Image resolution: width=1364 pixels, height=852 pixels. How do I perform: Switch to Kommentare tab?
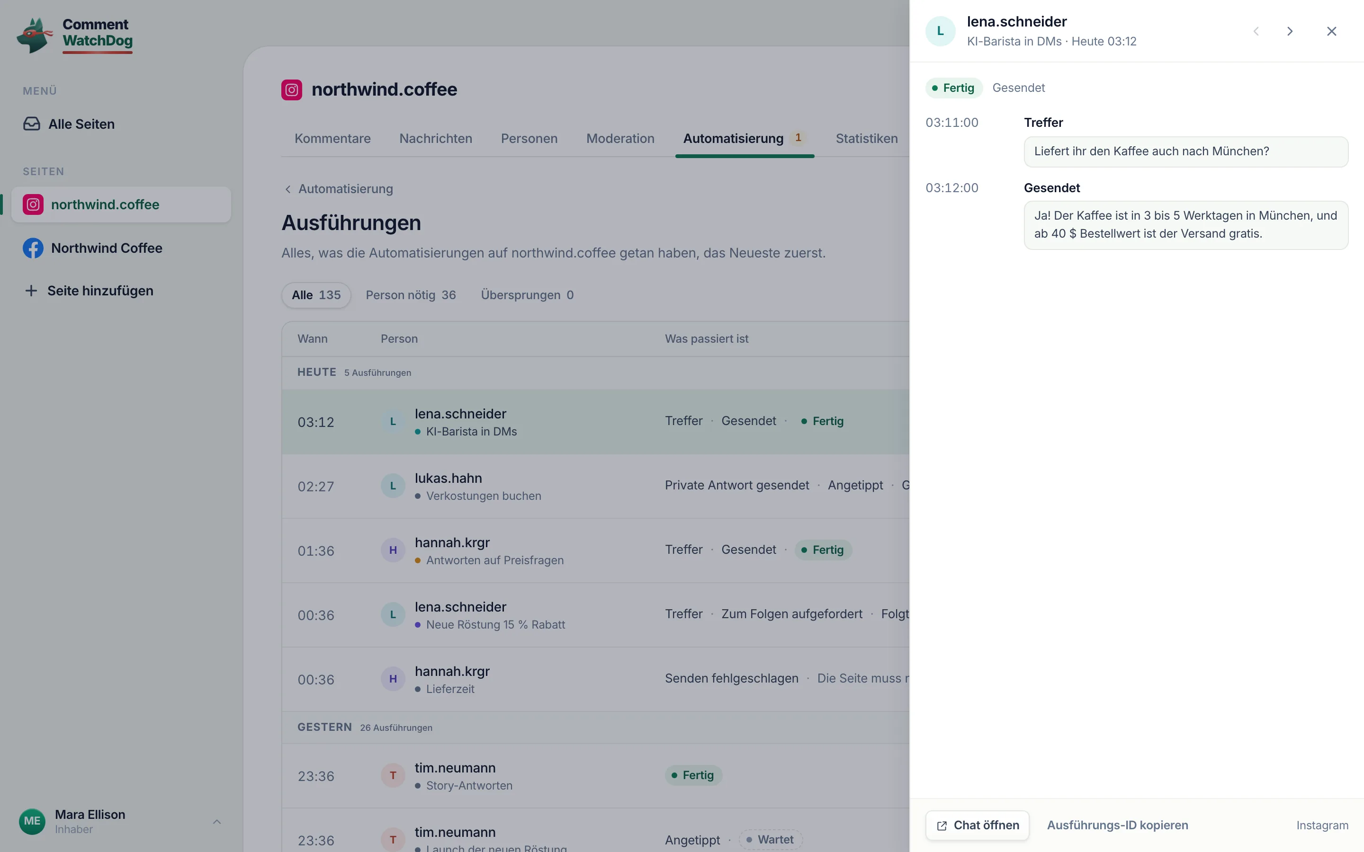pos(332,139)
